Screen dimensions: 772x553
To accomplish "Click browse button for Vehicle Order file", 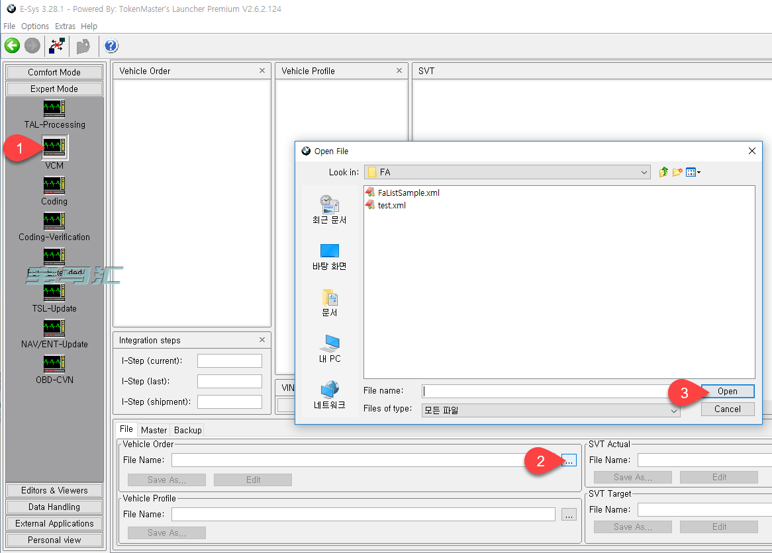I will coord(569,460).
